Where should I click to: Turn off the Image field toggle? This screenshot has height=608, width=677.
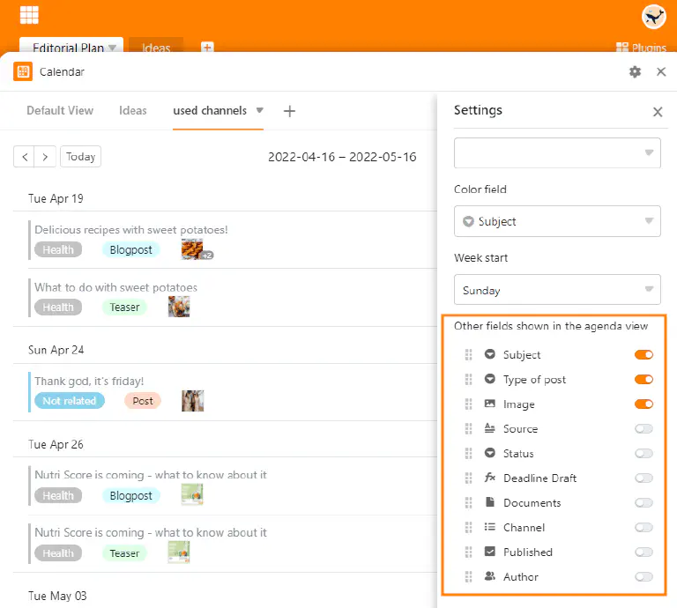[x=644, y=404]
